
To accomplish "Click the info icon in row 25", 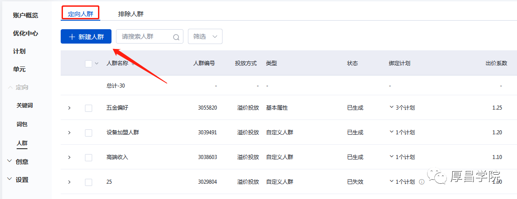I will click(x=421, y=182).
